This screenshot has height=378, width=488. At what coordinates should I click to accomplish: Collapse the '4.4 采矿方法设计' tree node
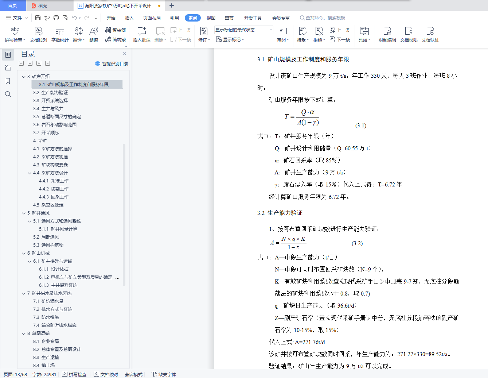click(30, 173)
